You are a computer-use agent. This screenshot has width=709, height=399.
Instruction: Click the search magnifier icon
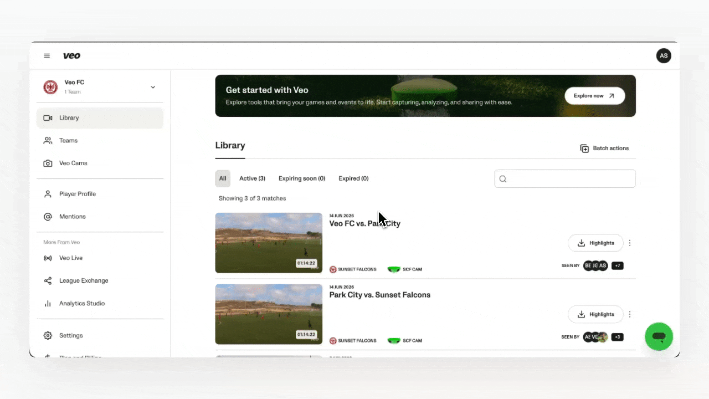[x=503, y=179]
